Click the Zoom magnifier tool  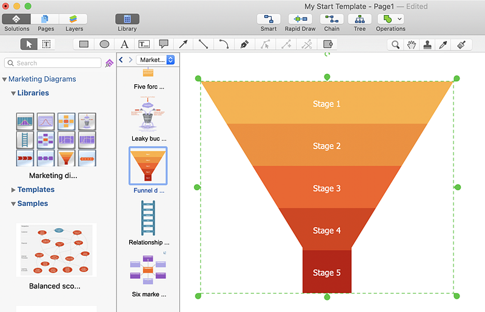click(x=395, y=44)
